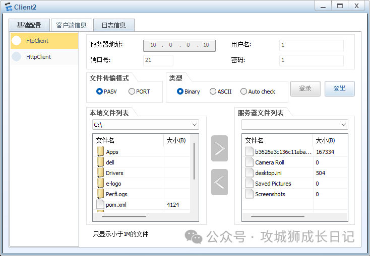This screenshot has height=256, width=370.
Task: Maximize the Client2 window
Action: pos(340,6)
